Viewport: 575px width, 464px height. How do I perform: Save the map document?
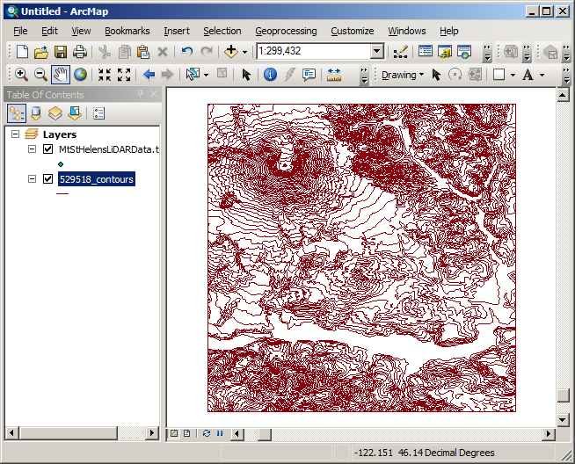pos(61,52)
